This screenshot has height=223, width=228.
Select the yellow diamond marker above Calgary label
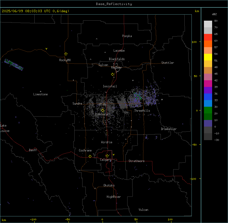pyautogui.click(x=107, y=156)
